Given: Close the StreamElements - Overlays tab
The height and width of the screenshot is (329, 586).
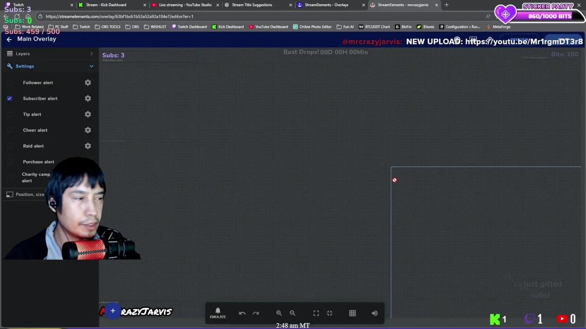Looking at the screenshot, I should pos(364,5).
